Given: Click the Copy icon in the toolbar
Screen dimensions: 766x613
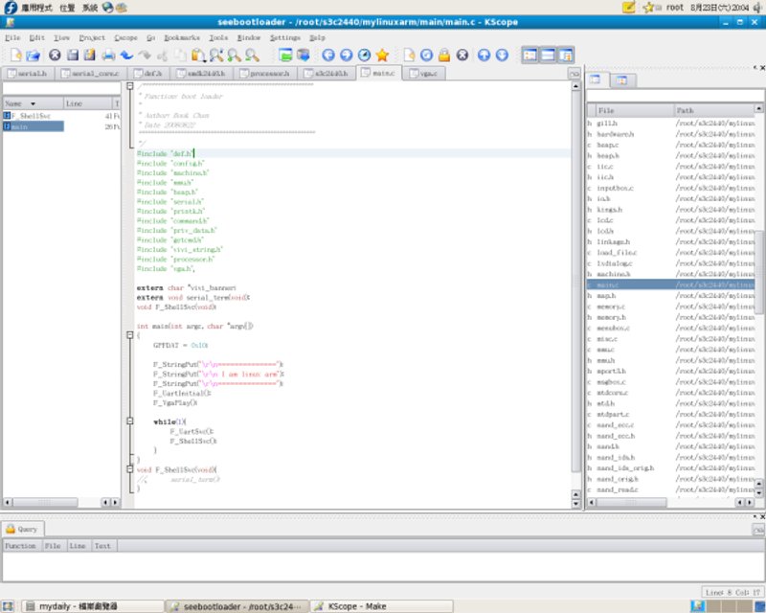Looking at the screenshot, I should coord(180,56).
